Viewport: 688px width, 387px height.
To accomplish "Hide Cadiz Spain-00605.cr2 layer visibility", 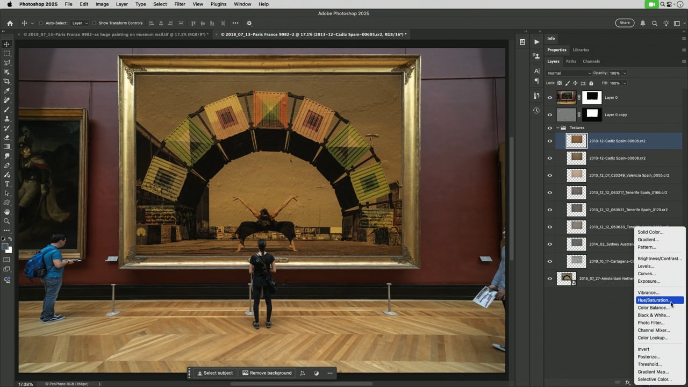I will tap(549, 141).
